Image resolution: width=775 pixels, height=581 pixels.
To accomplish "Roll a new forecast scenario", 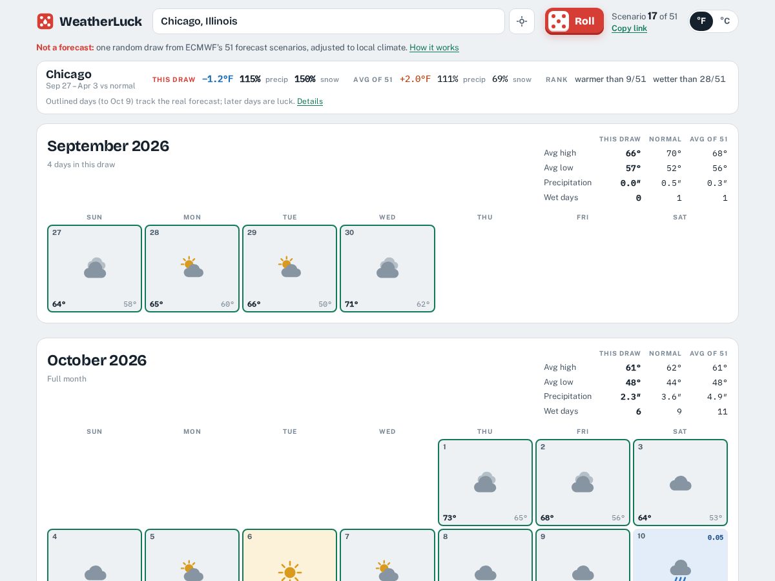I will click(x=574, y=21).
